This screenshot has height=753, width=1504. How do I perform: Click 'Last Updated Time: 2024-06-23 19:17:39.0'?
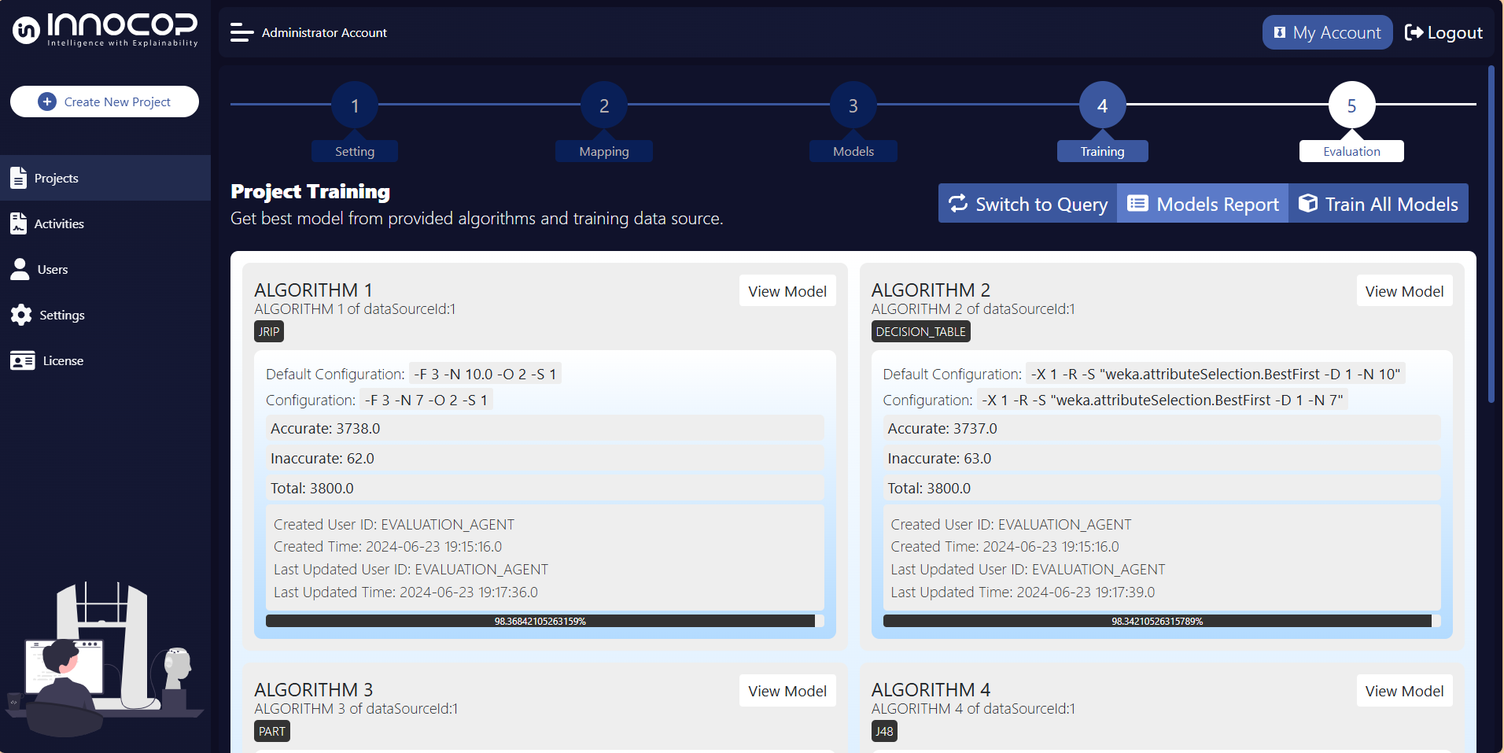1023,592
